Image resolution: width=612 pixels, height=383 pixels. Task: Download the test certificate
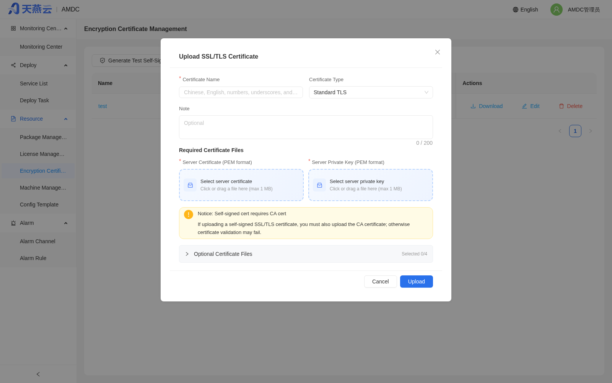[x=487, y=106]
